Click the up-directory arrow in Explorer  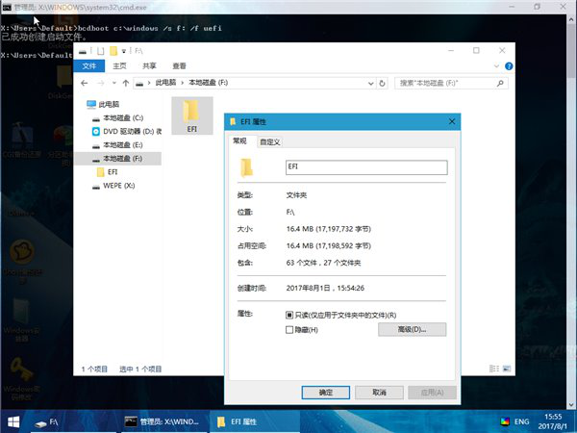pos(126,83)
